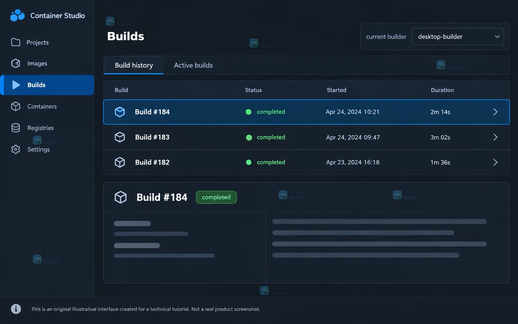Expand Build #183 row with its chevron
This screenshot has width=518, height=324.
(x=495, y=137)
